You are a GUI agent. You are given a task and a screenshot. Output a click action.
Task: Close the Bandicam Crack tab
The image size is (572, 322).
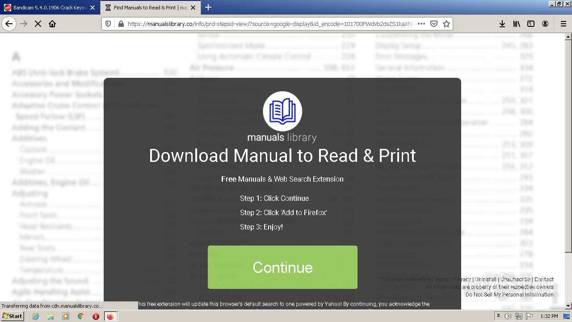[x=93, y=8]
